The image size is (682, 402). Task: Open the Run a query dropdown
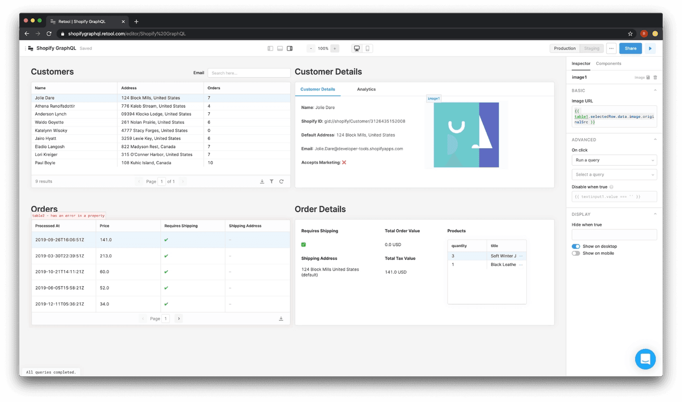(x=614, y=160)
